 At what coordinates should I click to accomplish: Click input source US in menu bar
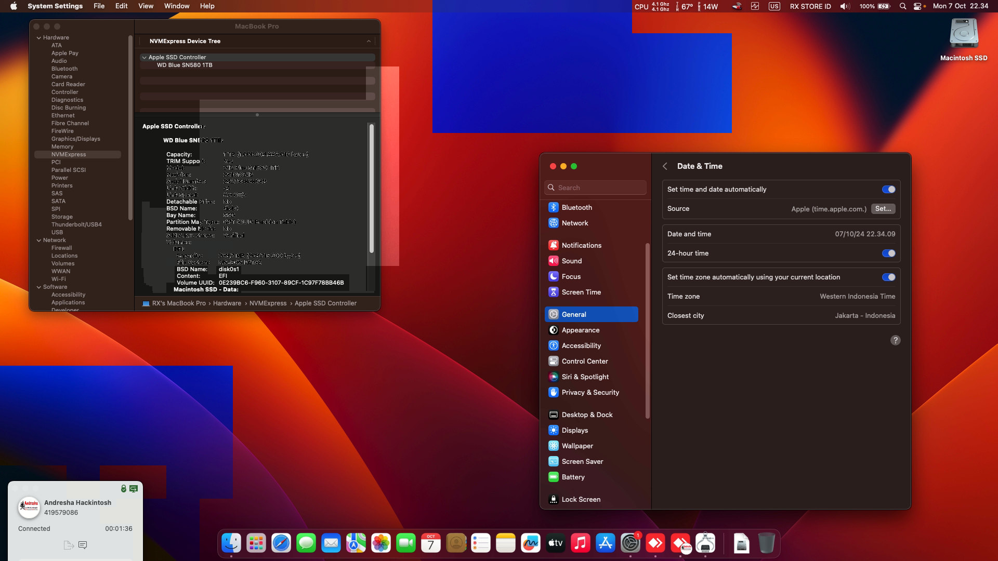pyautogui.click(x=774, y=6)
